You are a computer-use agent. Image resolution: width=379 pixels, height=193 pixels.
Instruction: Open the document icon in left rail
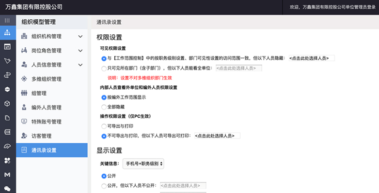7,118
